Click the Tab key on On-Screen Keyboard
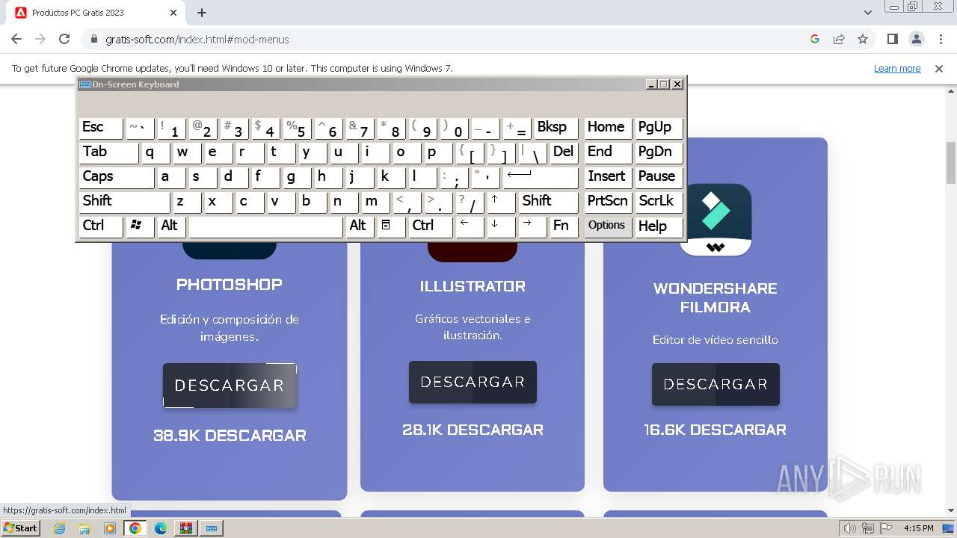Viewport: 957px width, 538px height. coord(108,152)
